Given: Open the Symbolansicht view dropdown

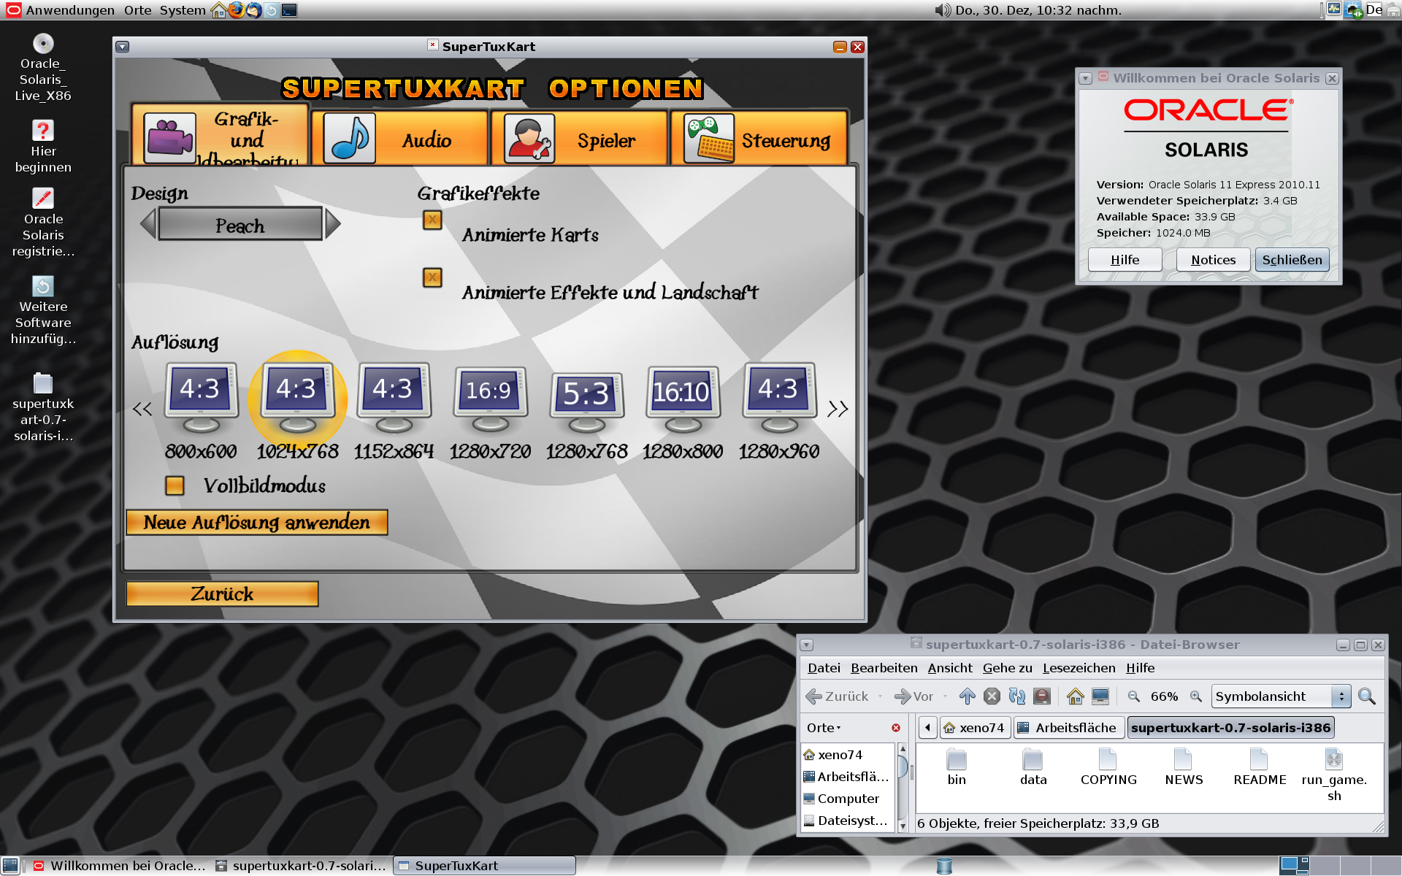Looking at the screenshot, I should 1282,696.
